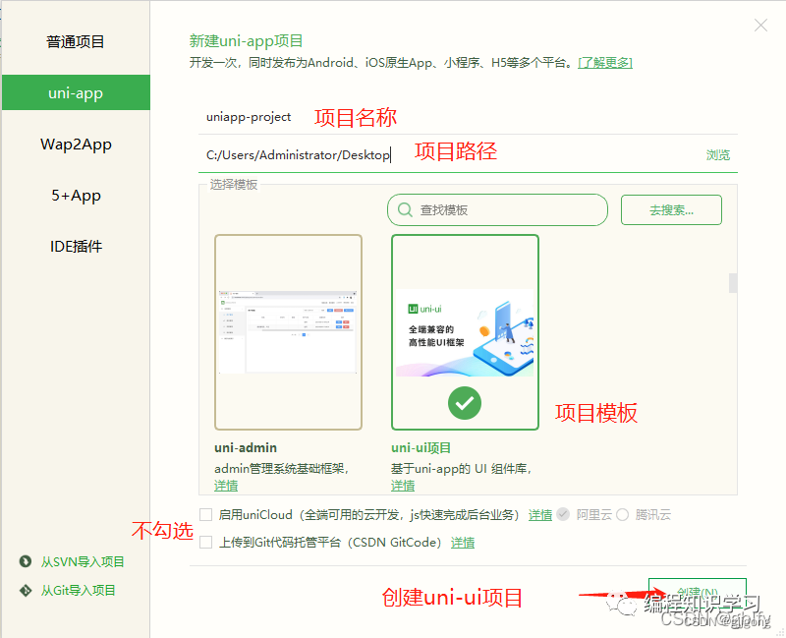
Task: Click the Git import diamond icon
Action: click(28, 591)
